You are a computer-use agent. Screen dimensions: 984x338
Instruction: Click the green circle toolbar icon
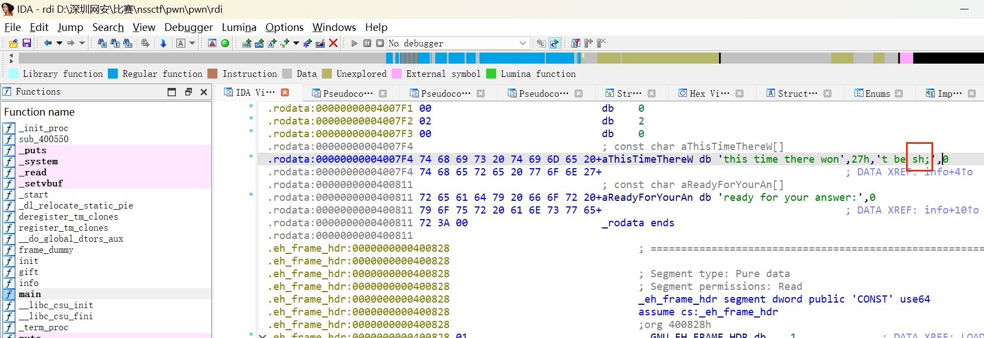point(225,43)
